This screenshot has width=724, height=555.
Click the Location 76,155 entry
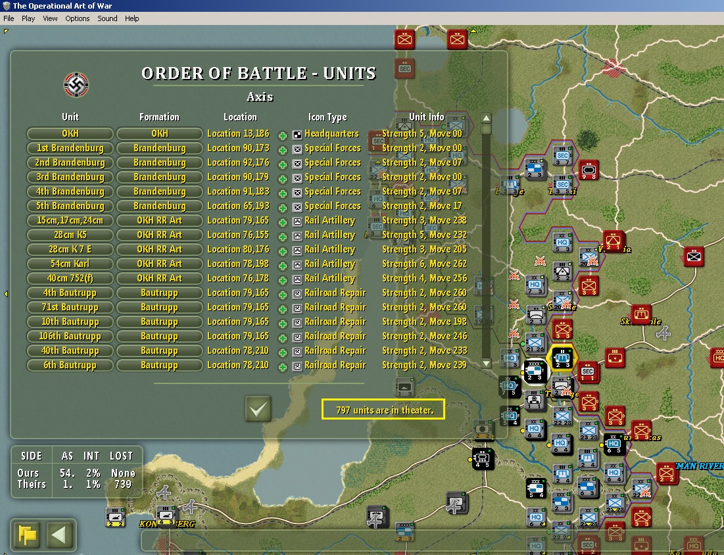238,235
